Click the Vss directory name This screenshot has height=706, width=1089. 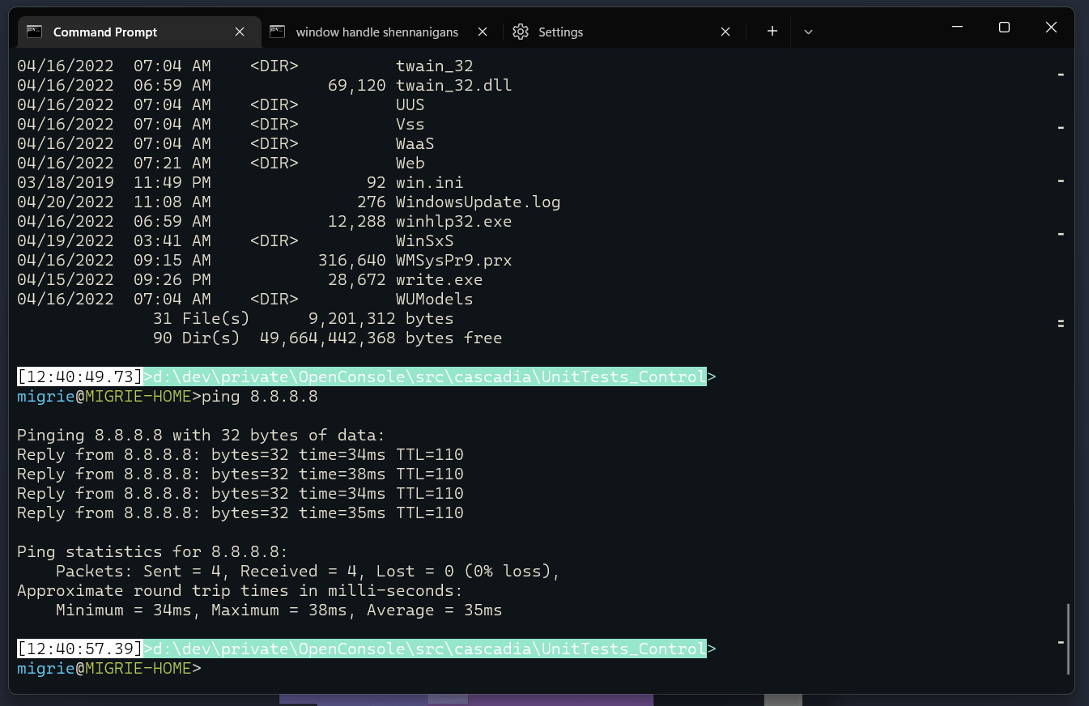point(410,124)
